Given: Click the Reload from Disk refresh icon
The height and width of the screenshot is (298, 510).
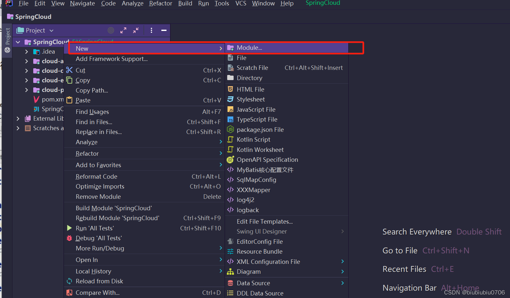Looking at the screenshot, I should click(69, 281).
